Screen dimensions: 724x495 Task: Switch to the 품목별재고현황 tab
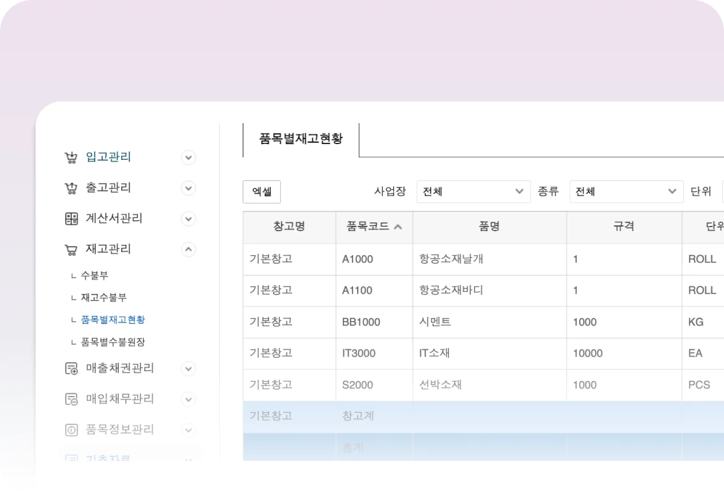tap(301, 139)
